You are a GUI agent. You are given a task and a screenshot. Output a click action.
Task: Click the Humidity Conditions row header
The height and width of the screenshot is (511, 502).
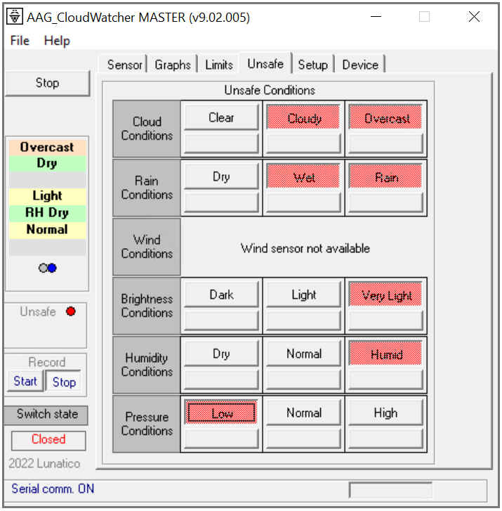147,365
